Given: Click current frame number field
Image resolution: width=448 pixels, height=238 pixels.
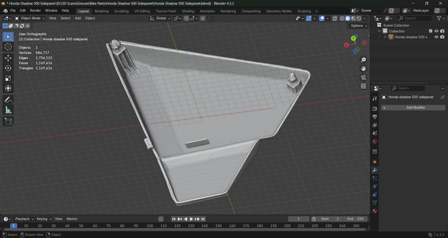Looking at the screenshot, I should (x=298, y=219).
